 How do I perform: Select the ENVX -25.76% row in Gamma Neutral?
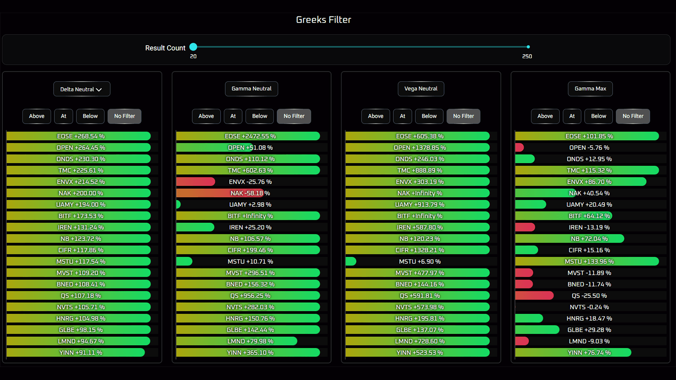(x=250, y=182)
